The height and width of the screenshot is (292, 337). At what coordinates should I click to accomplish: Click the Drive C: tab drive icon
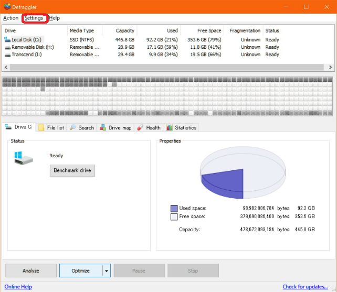tap(8, 127)
